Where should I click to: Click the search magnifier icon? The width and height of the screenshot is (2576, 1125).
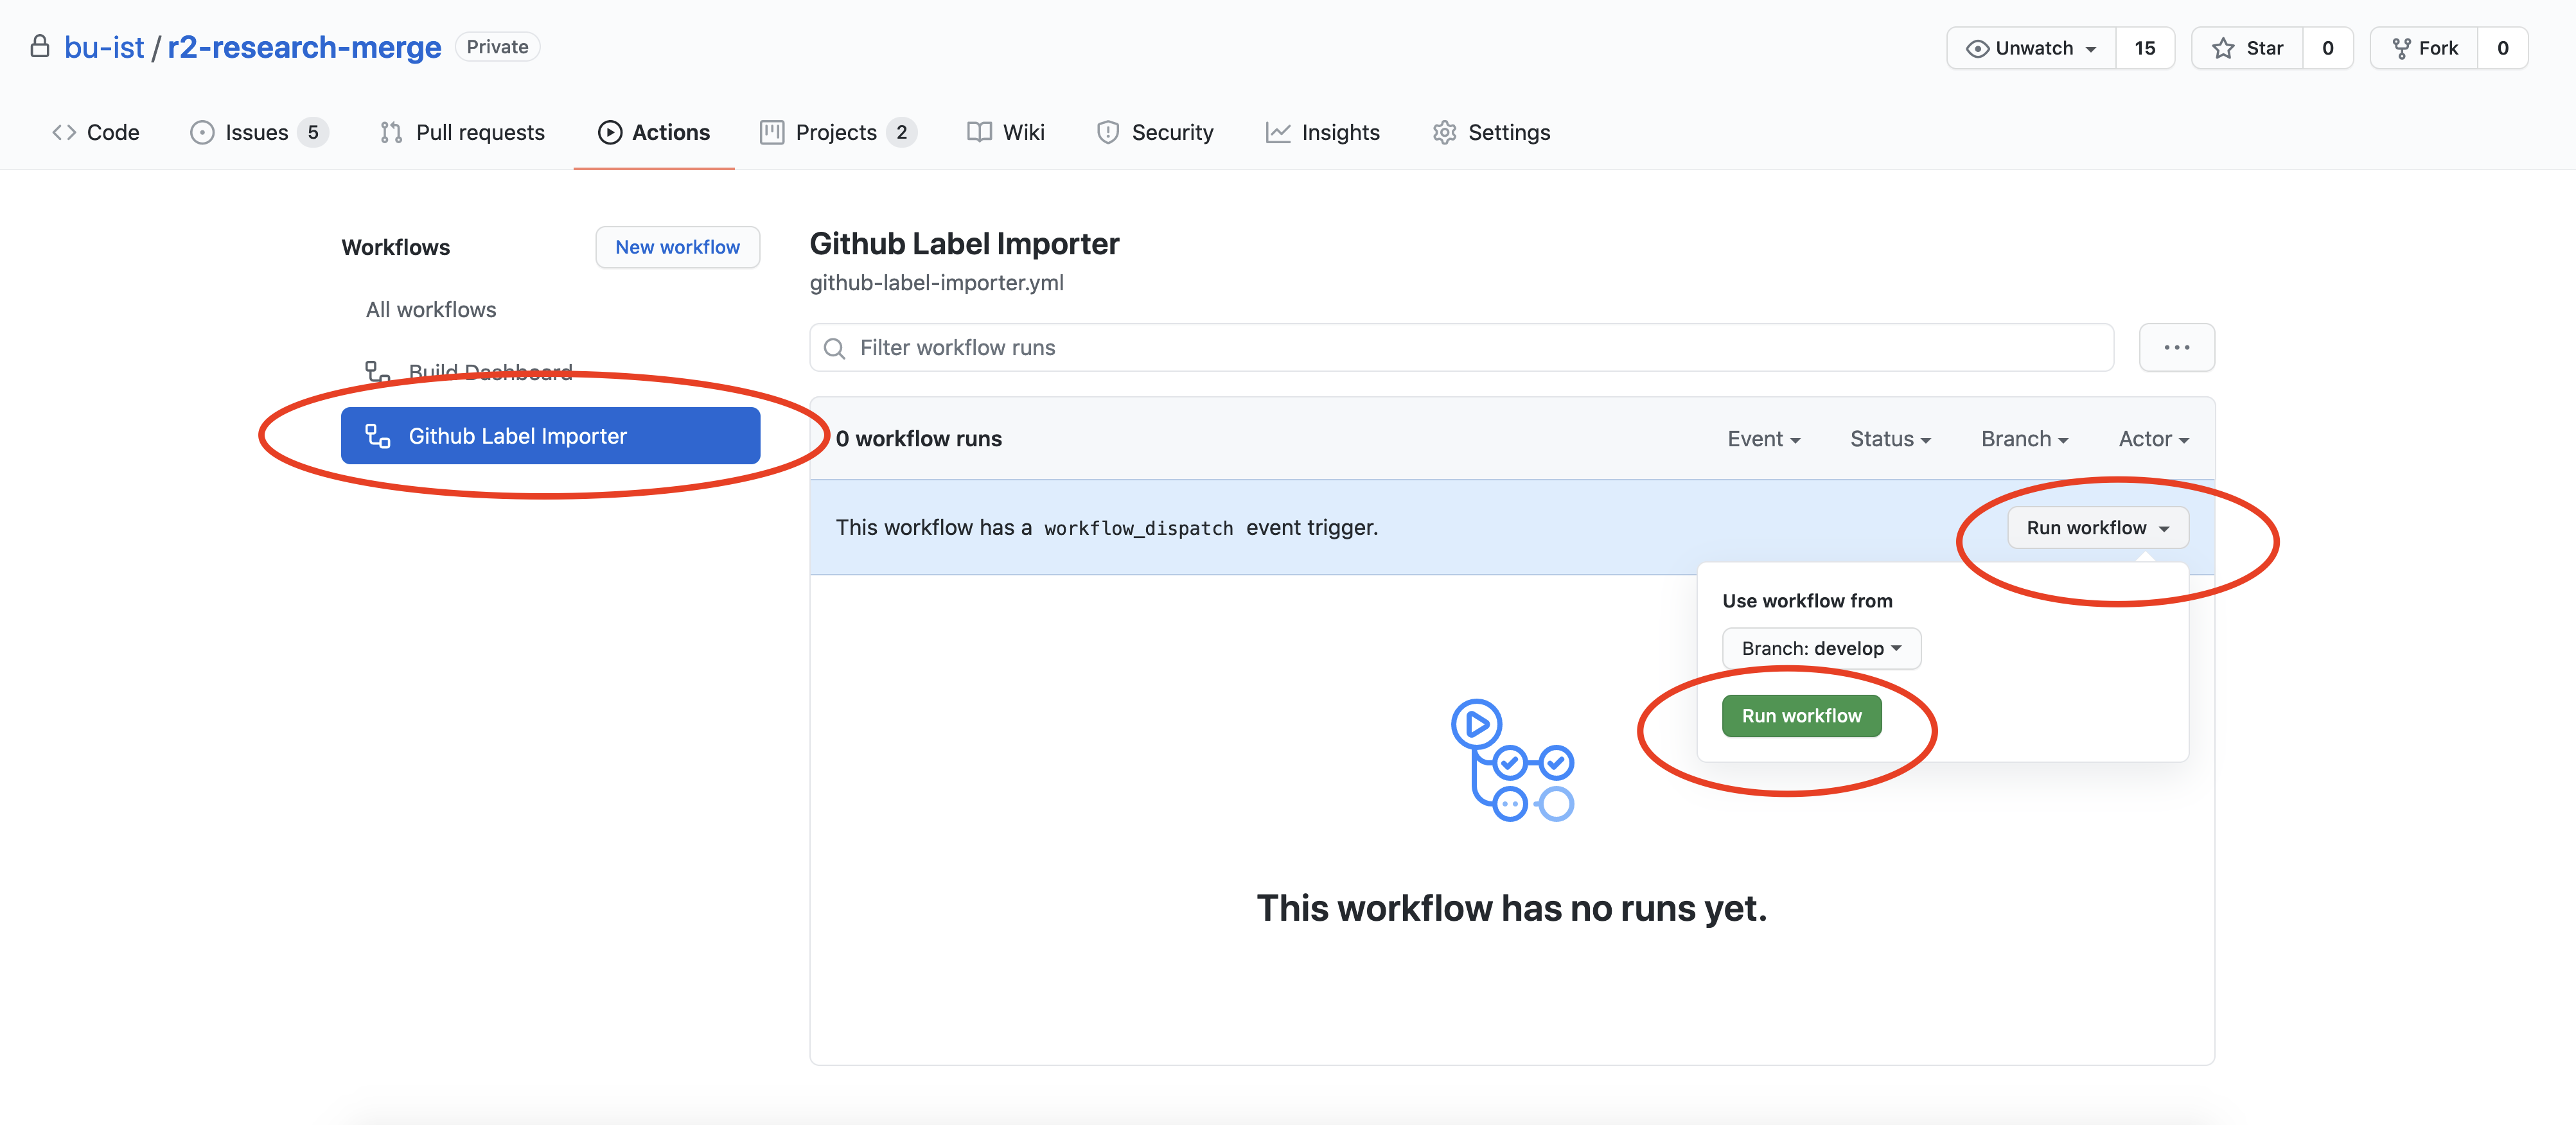(x=834, y=348)
